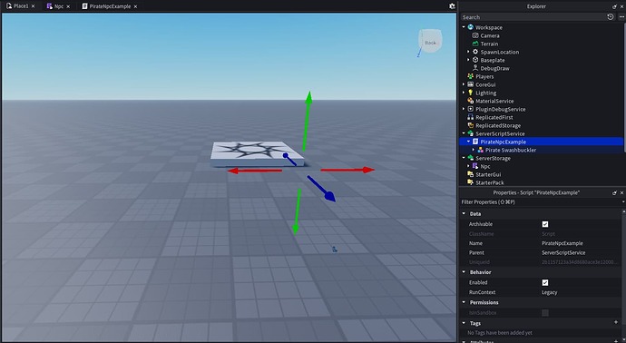This screenshot has width=626, height=343.
Task: Expand the PluginDebugService node
Action: click(x=464, y=109)
